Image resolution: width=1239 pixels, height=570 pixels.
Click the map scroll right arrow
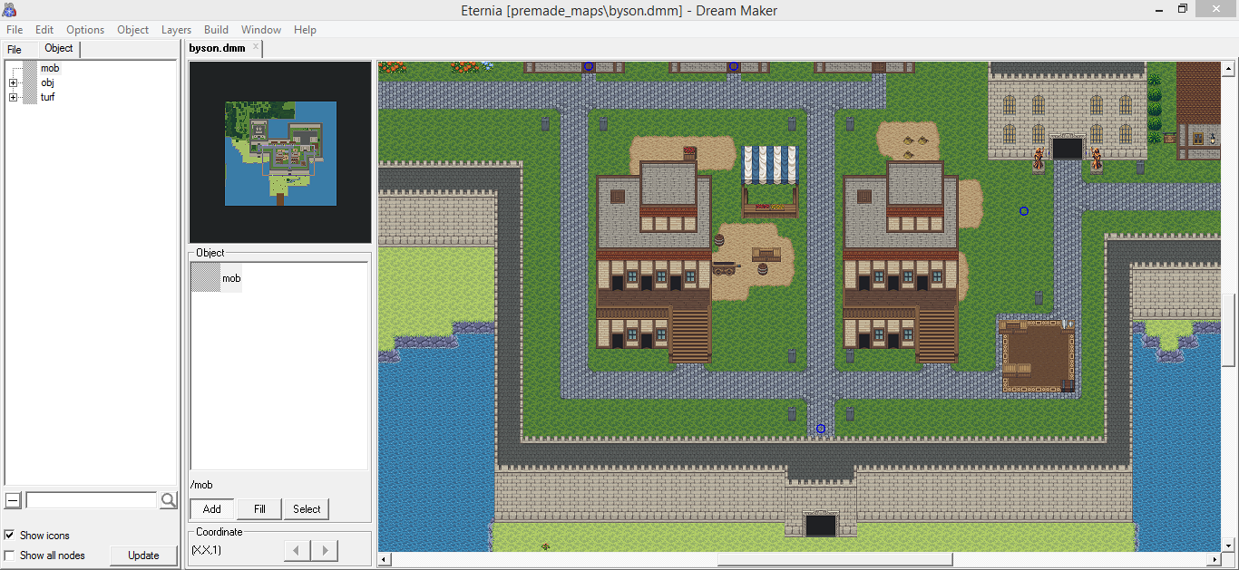point(1215,559)
